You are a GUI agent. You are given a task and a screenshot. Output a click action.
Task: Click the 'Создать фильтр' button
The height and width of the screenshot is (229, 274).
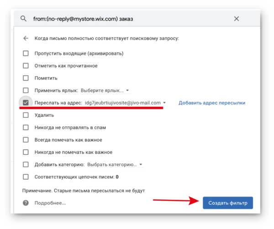228,203
